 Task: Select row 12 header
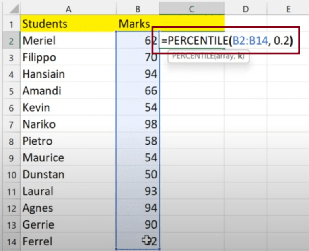click(11, 208)
